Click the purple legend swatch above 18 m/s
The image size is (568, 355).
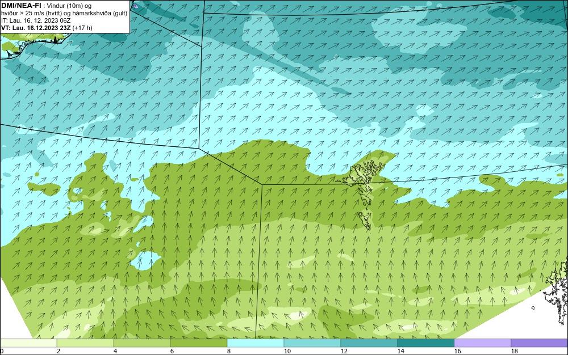(540, 343)
